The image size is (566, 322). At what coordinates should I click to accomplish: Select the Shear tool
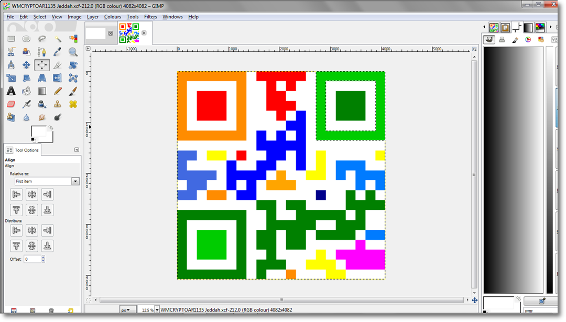pos(26,78)
